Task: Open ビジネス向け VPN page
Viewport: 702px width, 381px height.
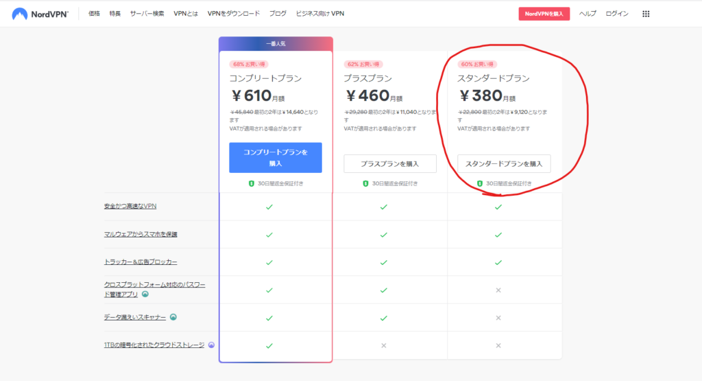Action: (320, 14)
